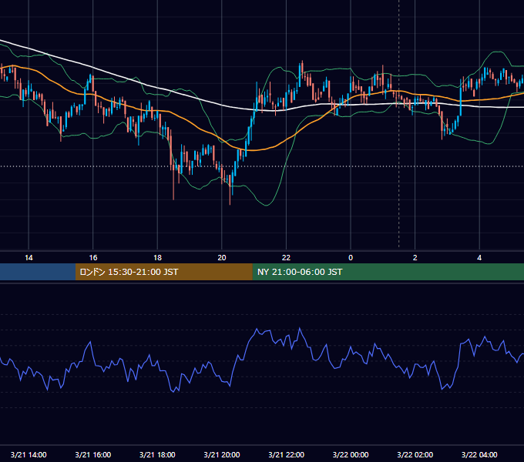Click the 3/21 18:00 date label
524x462 pixels.
click(x=157, y=454)
